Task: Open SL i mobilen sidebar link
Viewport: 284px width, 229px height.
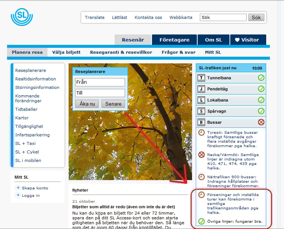Action: 28,160
